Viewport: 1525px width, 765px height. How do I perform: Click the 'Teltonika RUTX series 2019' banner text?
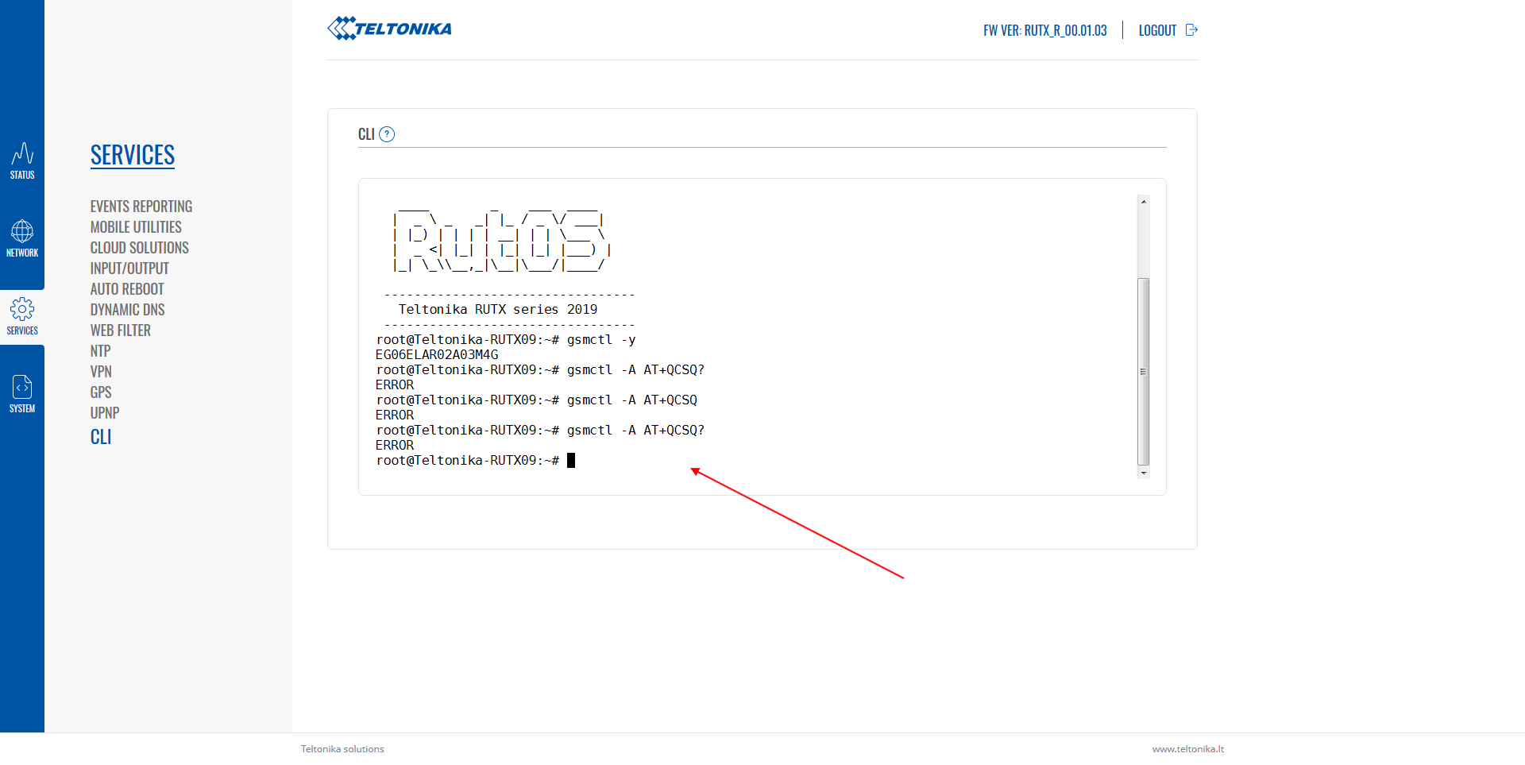(498, 310)
